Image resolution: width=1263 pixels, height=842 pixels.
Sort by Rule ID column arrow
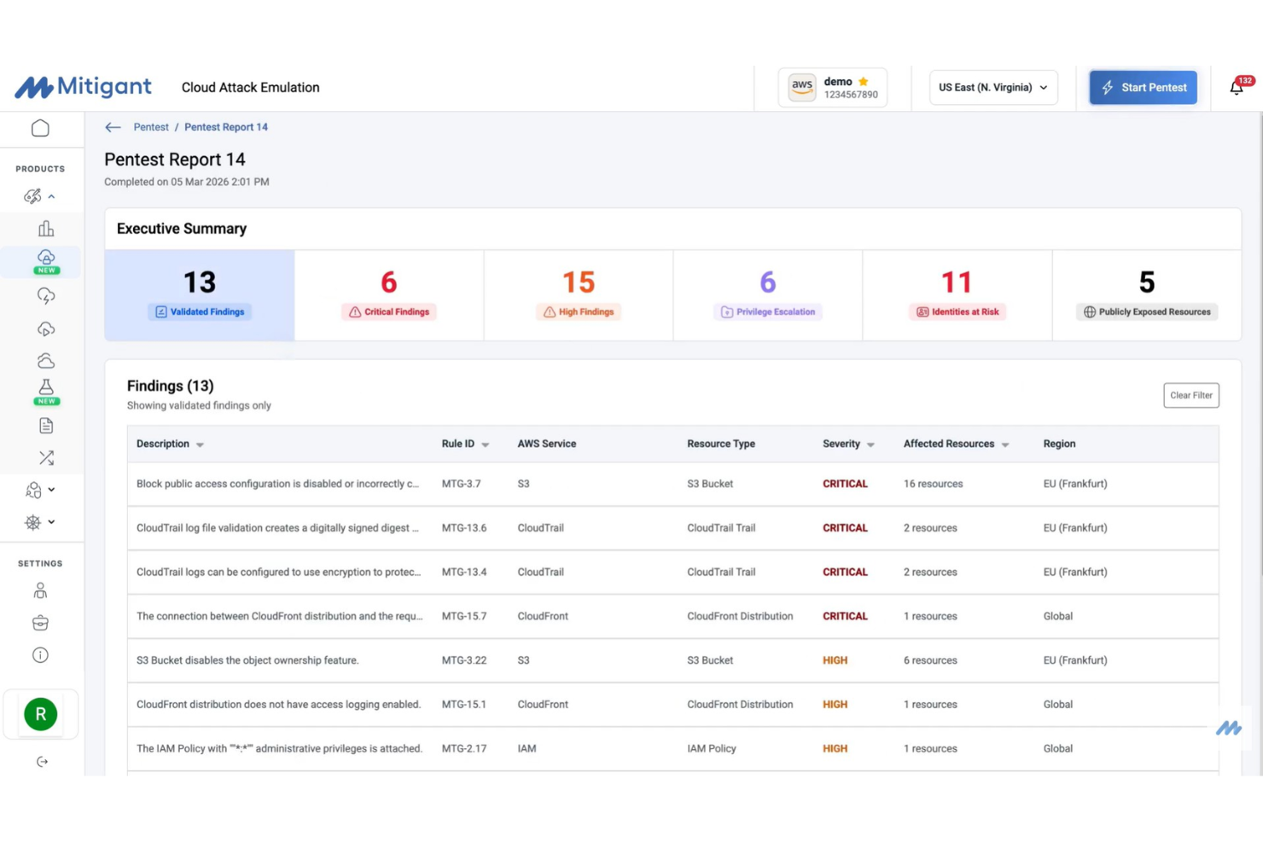tap(486, 444)
